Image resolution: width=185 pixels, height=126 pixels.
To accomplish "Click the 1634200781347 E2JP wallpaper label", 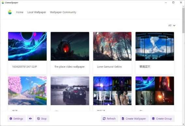I will [x=25, y=67].
